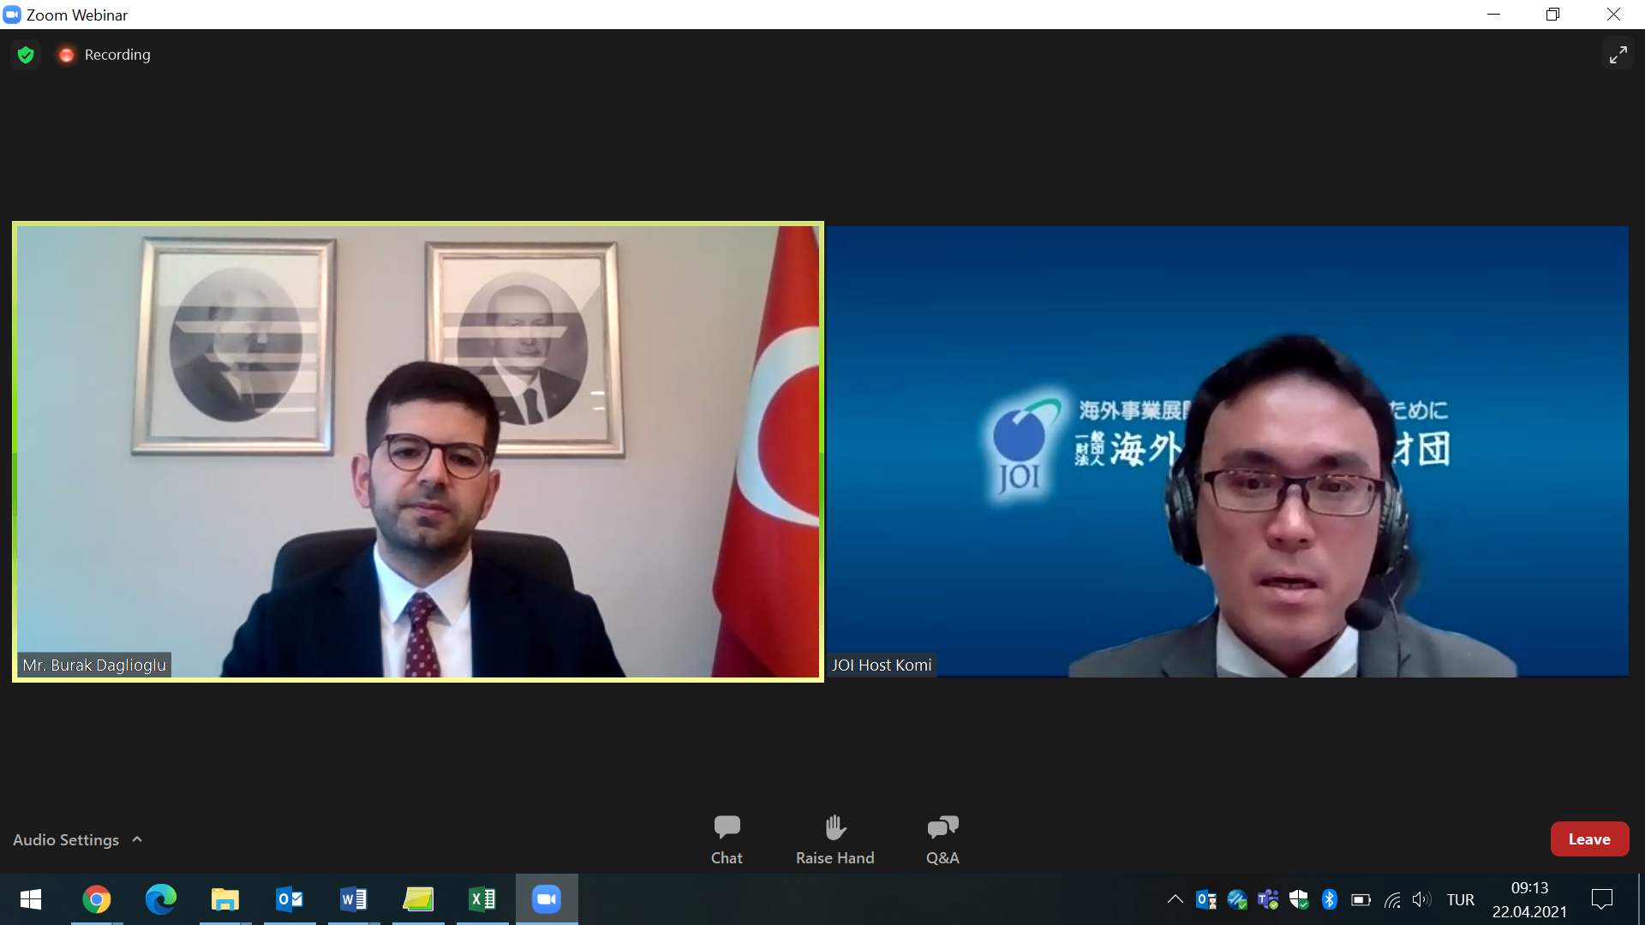Expand the Audio Settings chevron
The width and height of the screenshot is (1645, 925).
[x=137, y=839]
